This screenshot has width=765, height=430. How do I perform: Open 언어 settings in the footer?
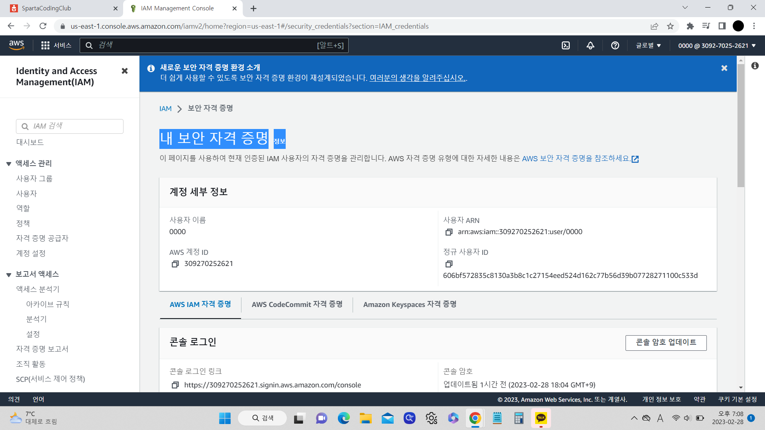tap(38, 399)
